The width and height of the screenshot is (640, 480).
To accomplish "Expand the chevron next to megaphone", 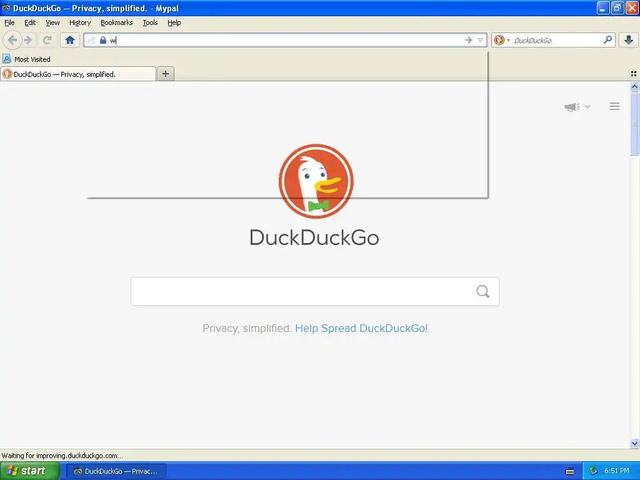I will [587, 106].
